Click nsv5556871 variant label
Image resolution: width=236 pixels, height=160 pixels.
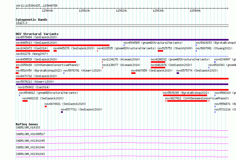(x=225, y=104)
